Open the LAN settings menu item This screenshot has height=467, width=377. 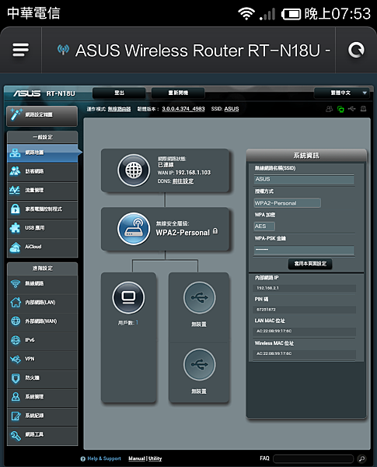pyautogui.click(x=42, y=303)
